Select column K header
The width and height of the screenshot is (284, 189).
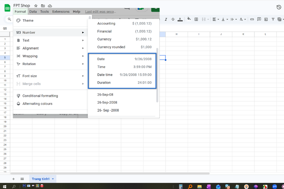pyautogui.click(x=243, y=34)
